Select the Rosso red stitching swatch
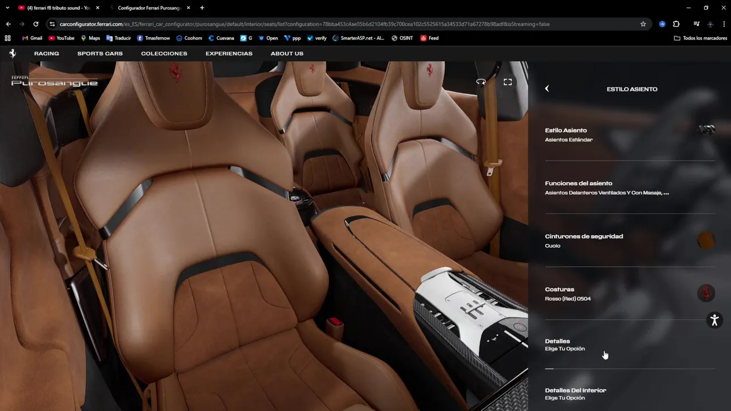 [x=706, y=293]
